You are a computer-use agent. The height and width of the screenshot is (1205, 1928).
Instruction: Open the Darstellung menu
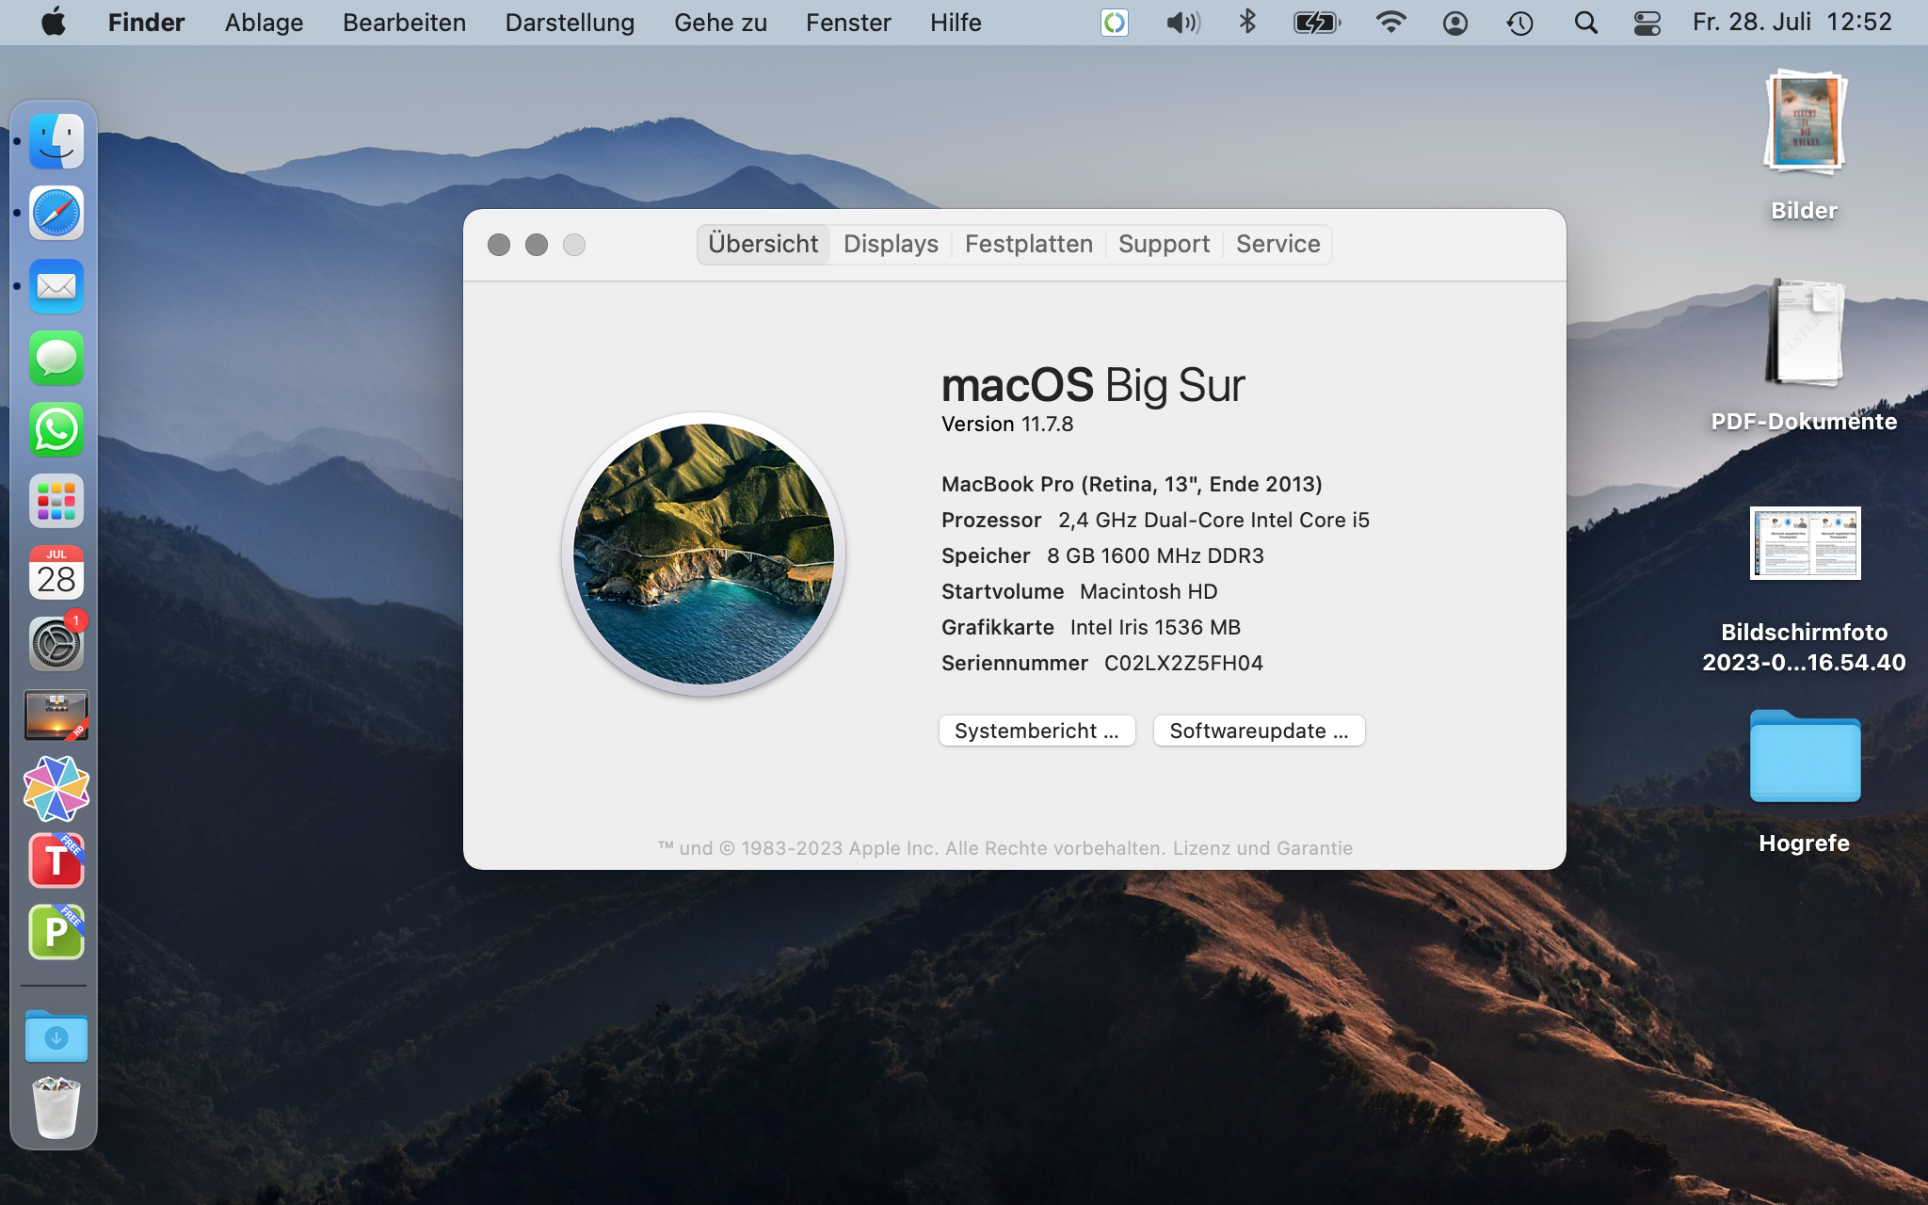570,23
